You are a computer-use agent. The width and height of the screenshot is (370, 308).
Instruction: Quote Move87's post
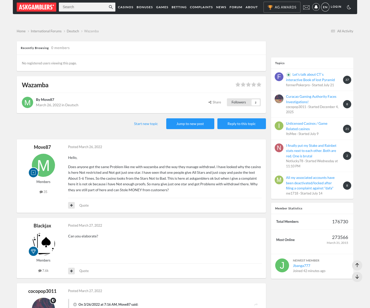tap(84, 205)
